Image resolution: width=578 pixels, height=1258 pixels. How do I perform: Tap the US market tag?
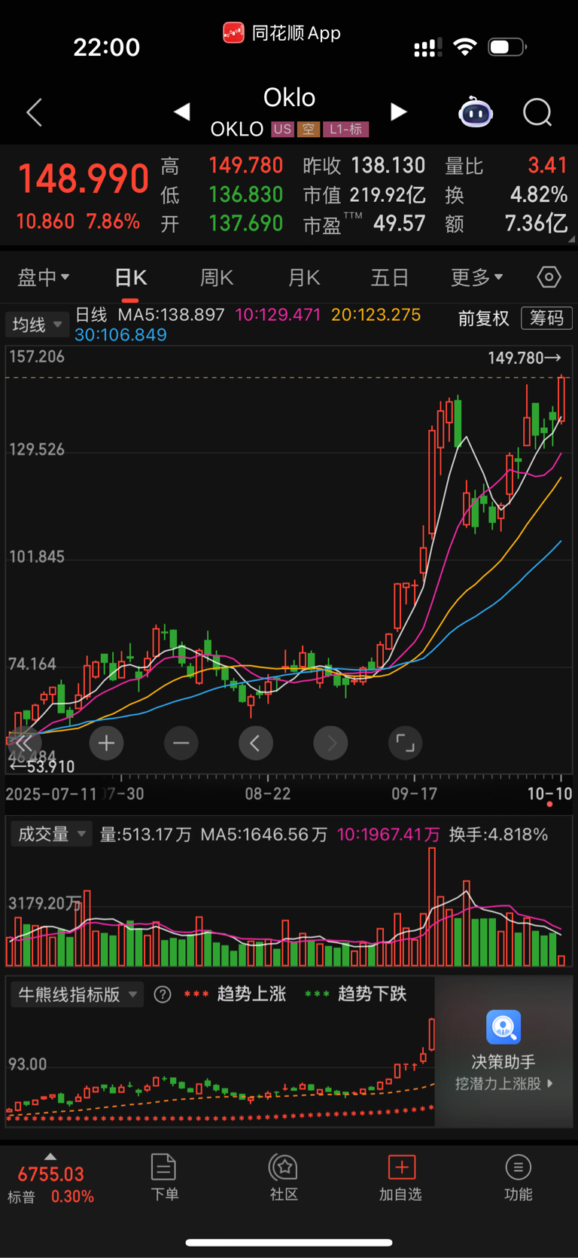coord(282,129)
